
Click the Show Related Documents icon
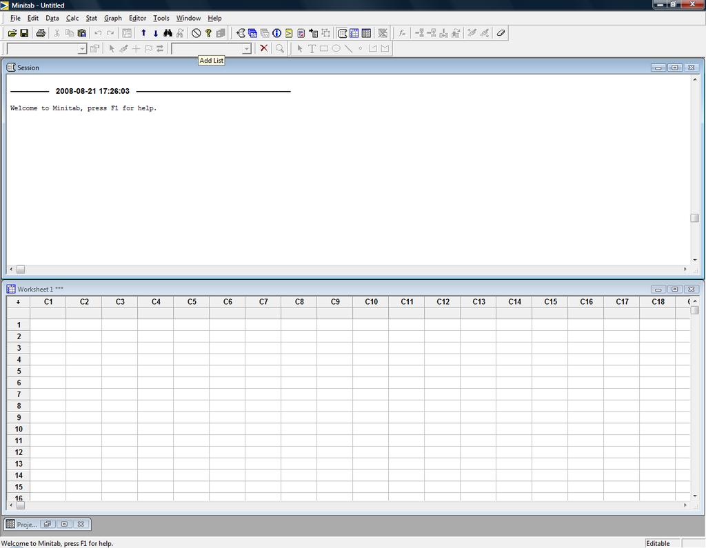tap(314, 33)
